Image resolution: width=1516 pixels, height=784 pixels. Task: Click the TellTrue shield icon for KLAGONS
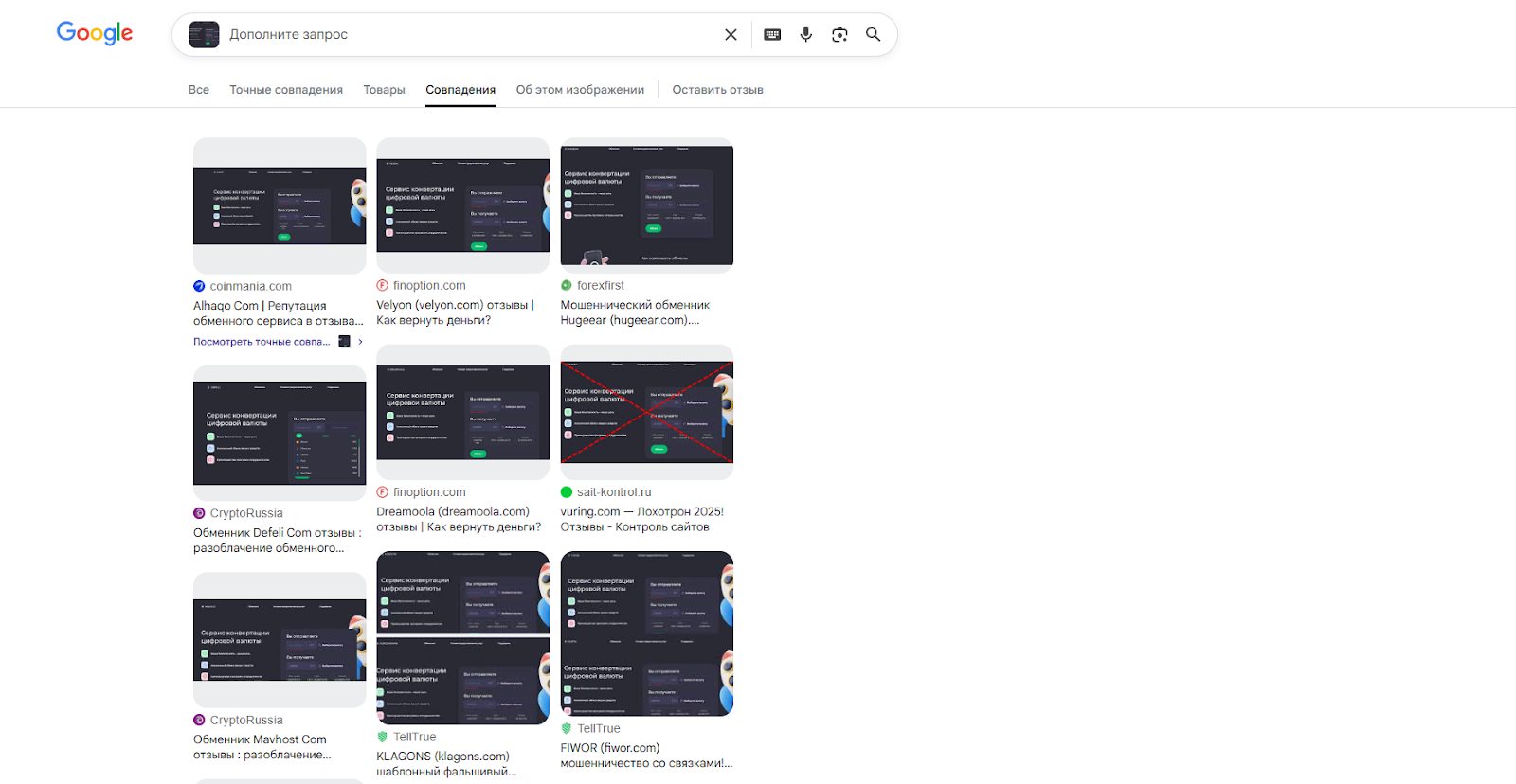click(x=383, y=737)
